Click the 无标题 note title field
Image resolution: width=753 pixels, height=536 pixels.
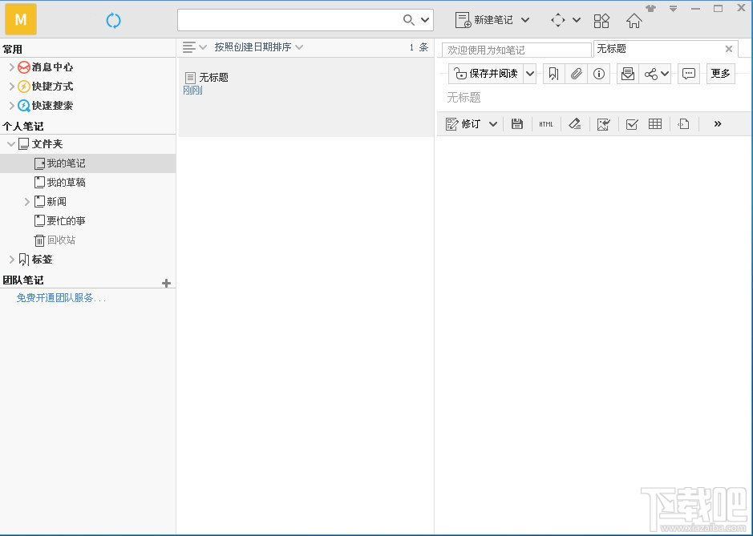(593, 98)
